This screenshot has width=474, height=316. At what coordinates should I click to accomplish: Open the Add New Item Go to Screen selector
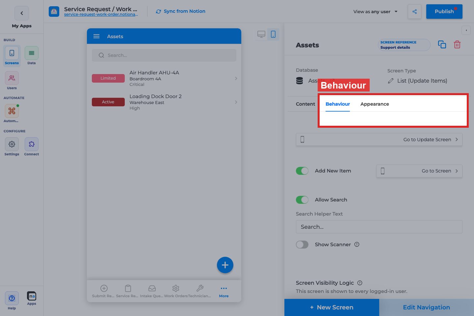click(419, 171)
